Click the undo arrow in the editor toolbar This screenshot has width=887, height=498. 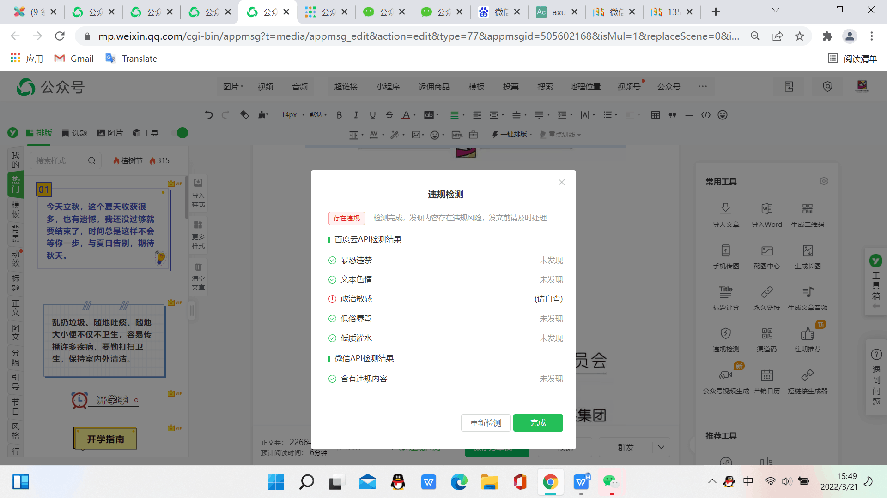pyautogui.click(x=209, y=115)
